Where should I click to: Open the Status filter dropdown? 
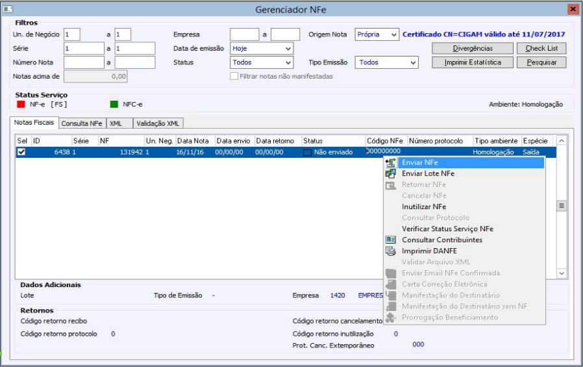(x=288, y=62)
